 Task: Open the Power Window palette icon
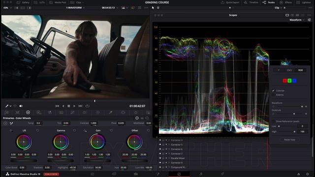click(x=123, y=113)
